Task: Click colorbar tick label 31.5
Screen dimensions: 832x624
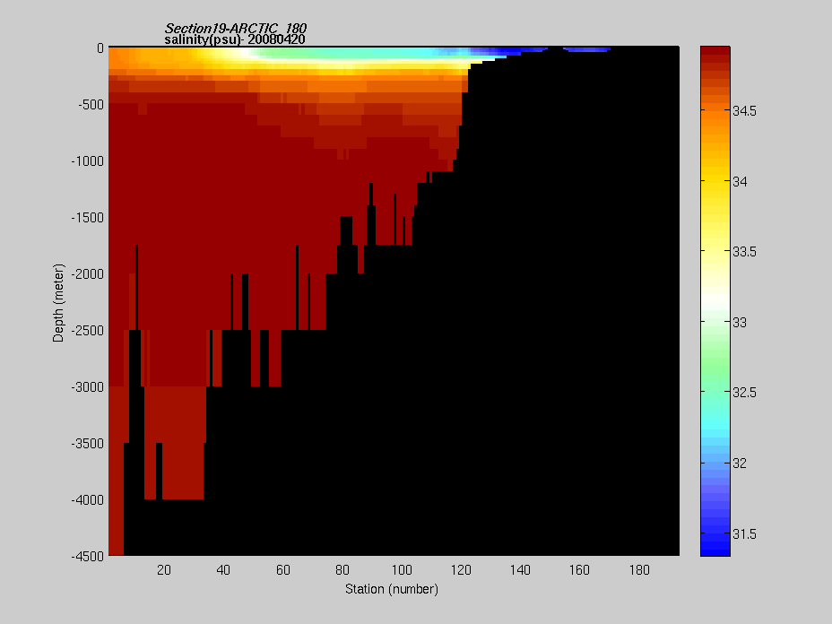Action: click(x=744, y=533)
